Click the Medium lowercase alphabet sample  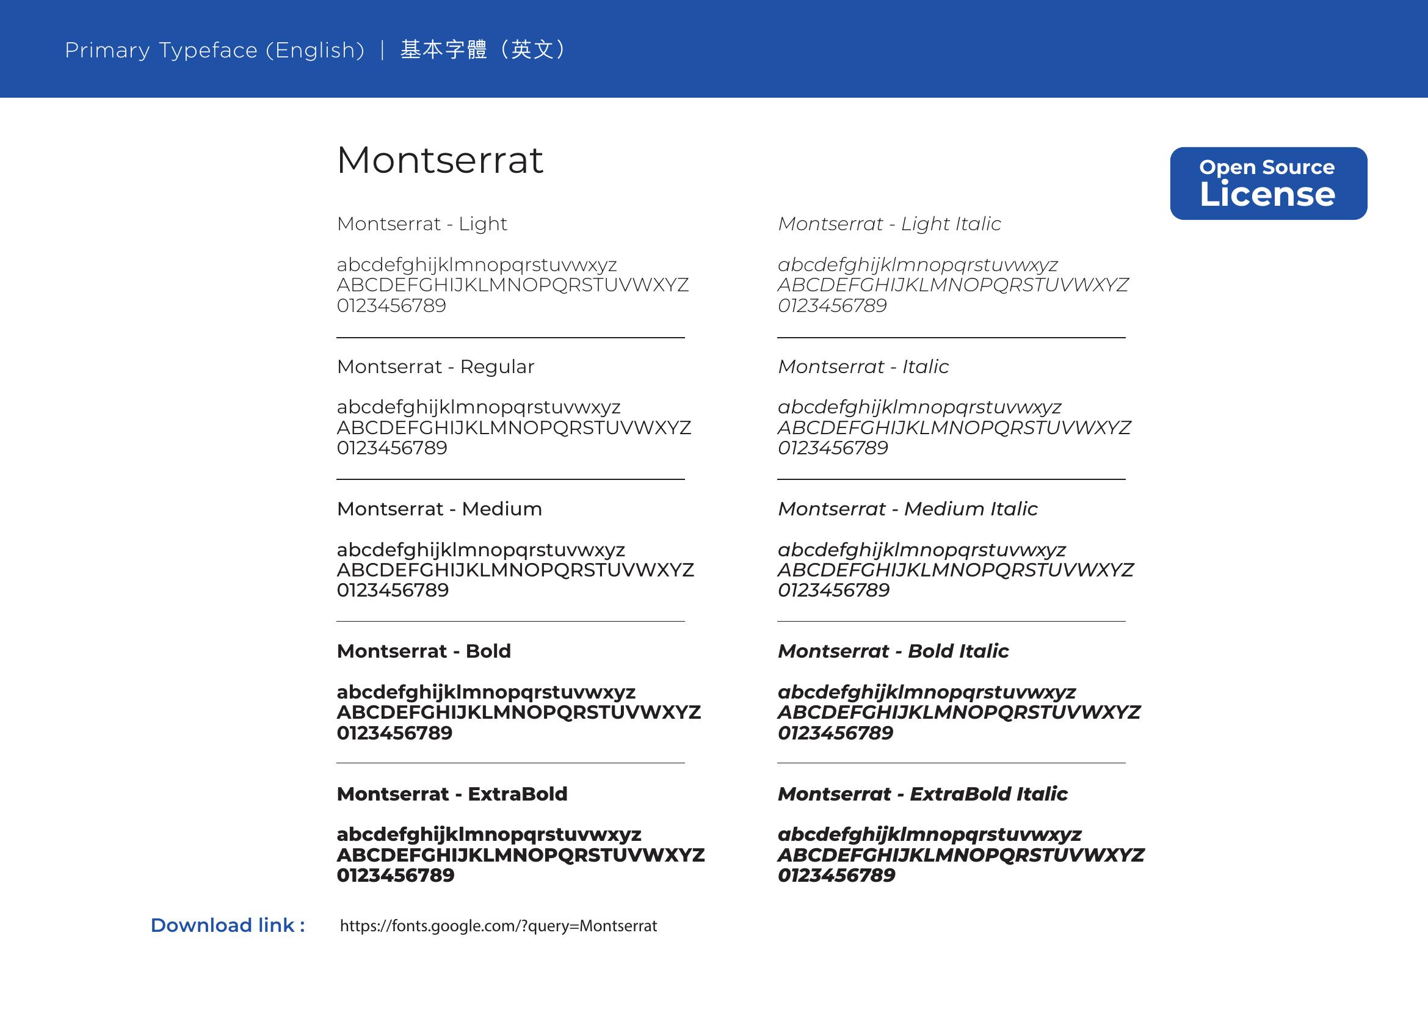[480, 550]
